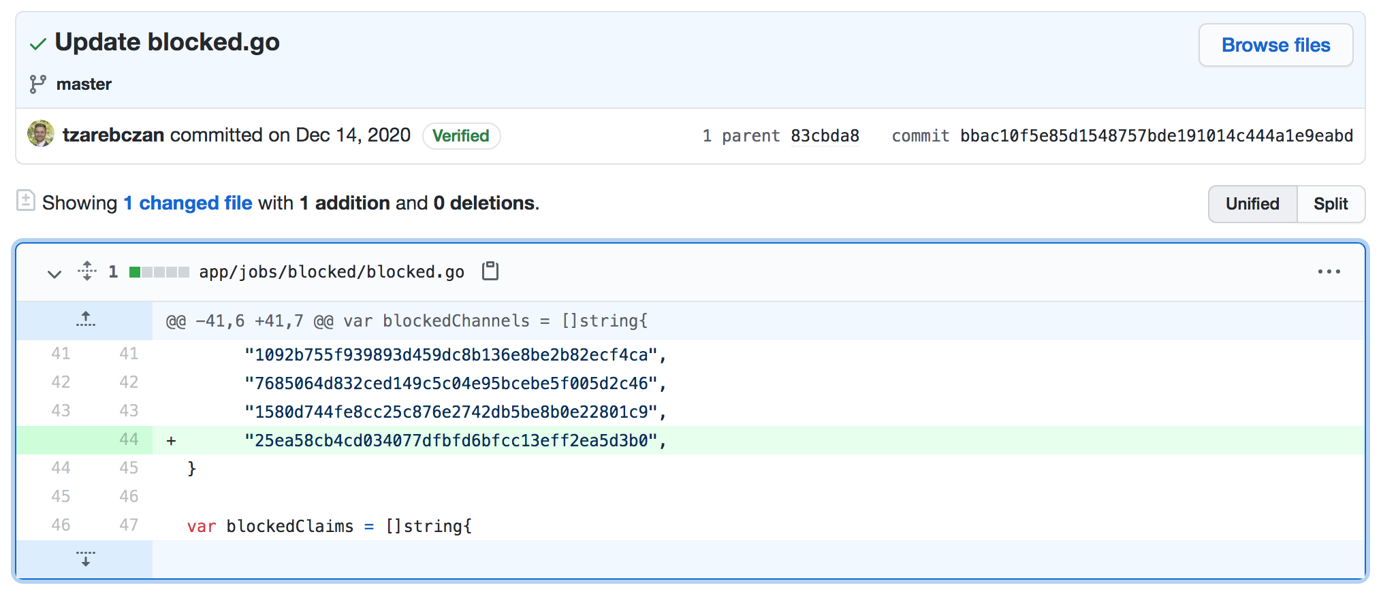Switch to Unified diff view

1252,203
